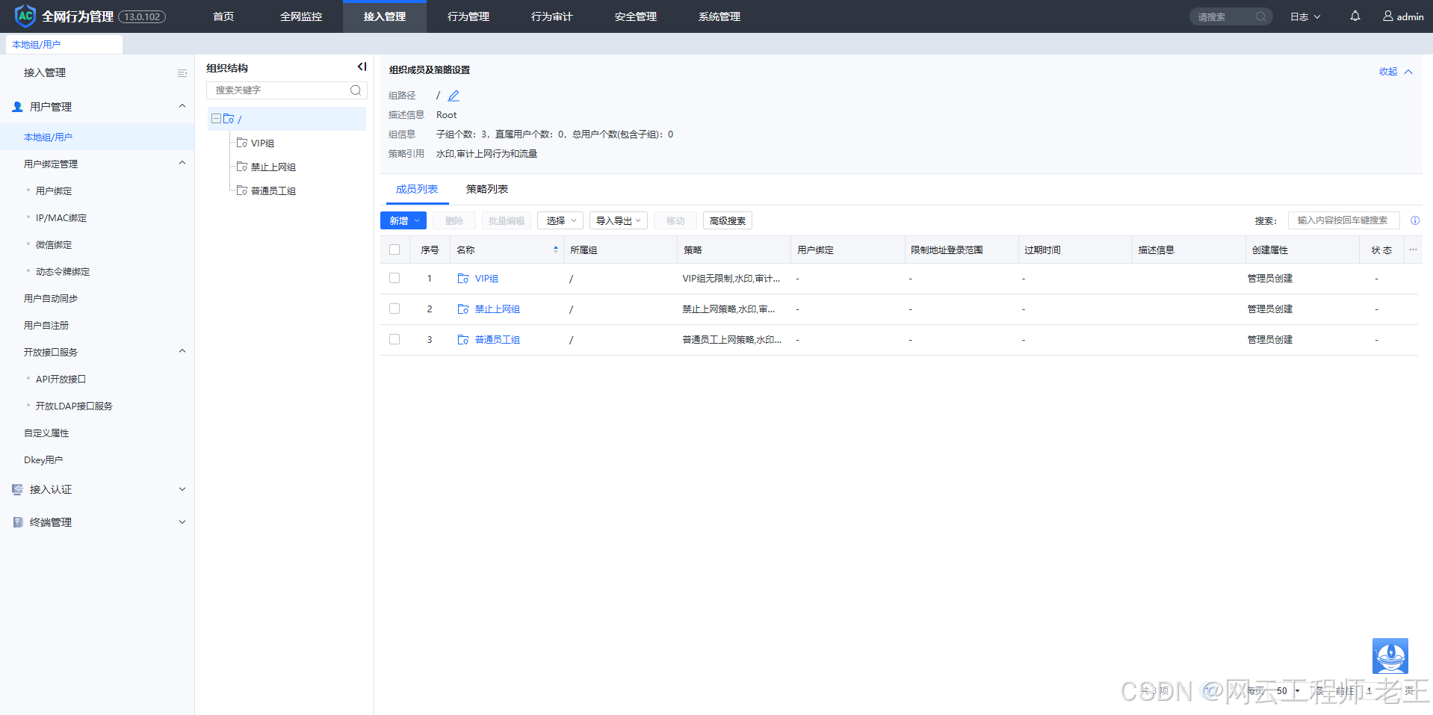
Task: Click the 用户管理 person icon
Action: click(x=18, y=107)
